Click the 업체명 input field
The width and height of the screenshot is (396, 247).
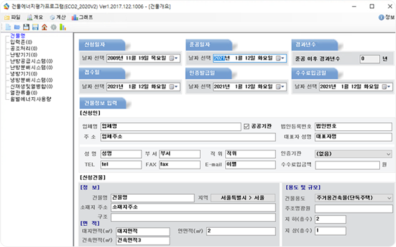pyautogui.click(x=171, y=127)
